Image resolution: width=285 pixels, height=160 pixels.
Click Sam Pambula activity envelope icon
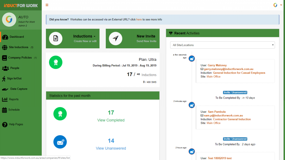point(191,105)
